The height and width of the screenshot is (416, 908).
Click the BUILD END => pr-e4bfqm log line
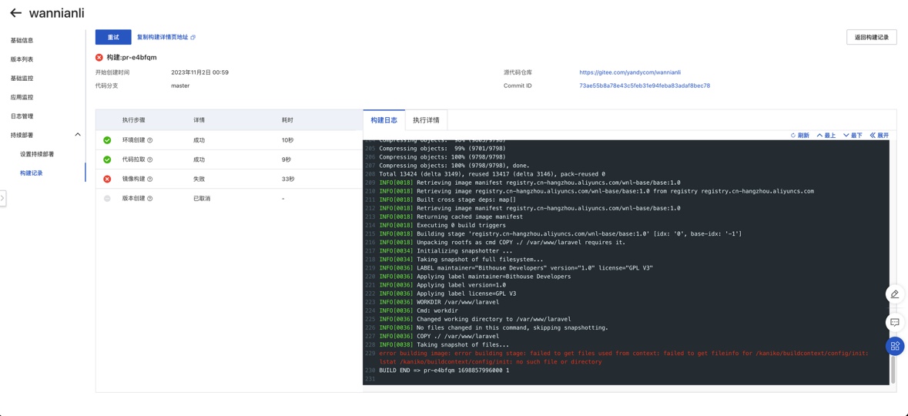[x=444, y=371]
